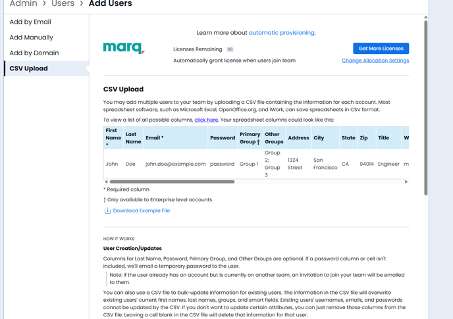This screenshot has width=453, height=319.
Task: Click the 'Email *' column header
Action: coord(176,137)
